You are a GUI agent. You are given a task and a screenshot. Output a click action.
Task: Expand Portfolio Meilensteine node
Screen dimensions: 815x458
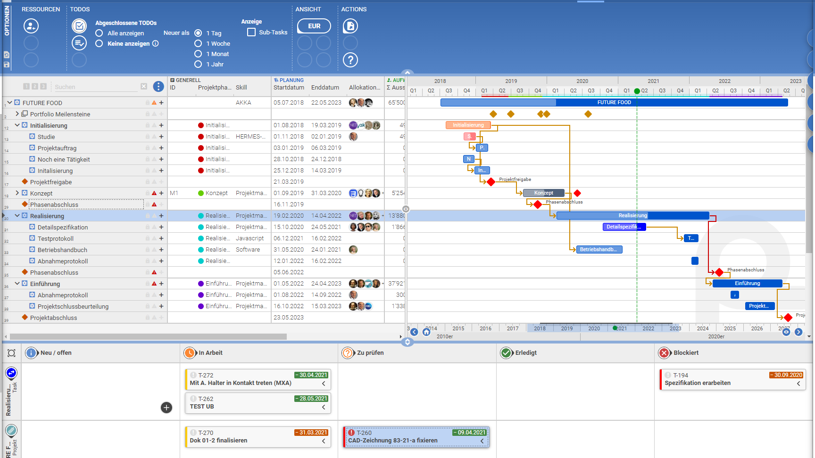click(17, 114)
